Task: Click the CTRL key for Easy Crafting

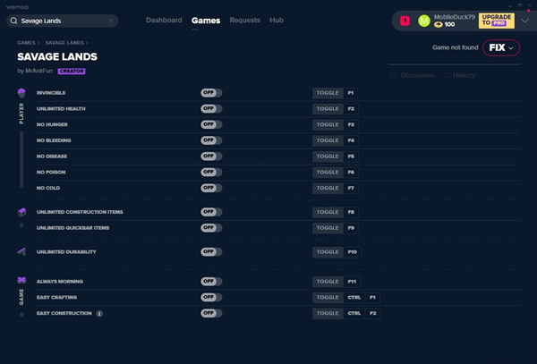Action: click(354, 298)
